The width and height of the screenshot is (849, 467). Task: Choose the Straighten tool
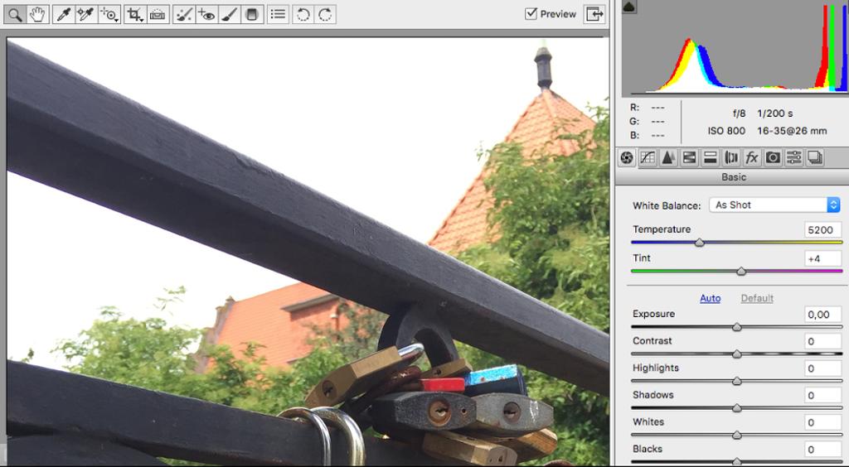158,15
